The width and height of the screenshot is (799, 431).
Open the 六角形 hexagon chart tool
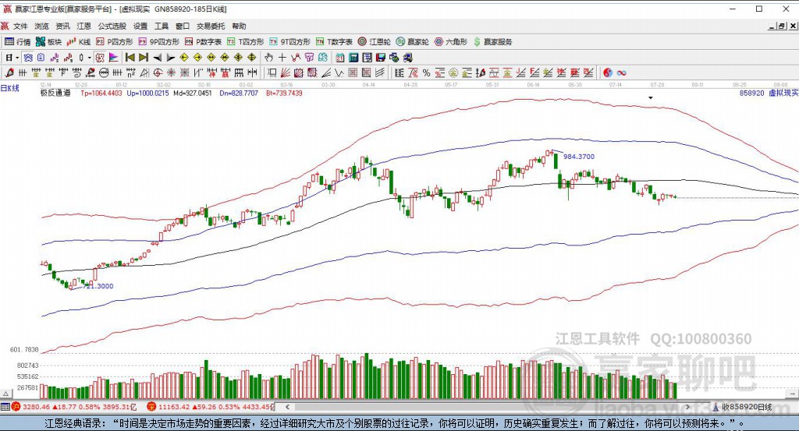pyautogui.click(x=451, y=41)
